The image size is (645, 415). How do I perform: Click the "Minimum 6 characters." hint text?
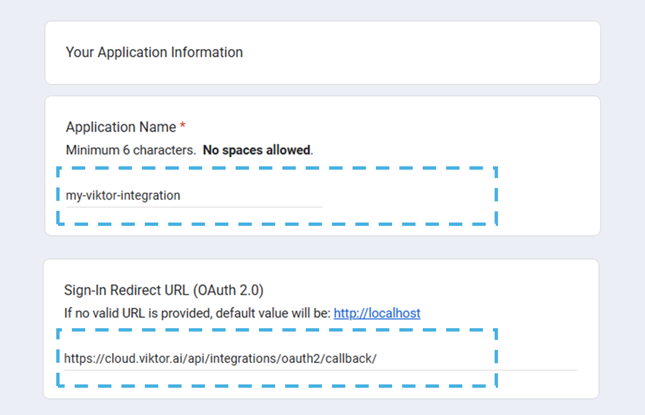[x=130, y=150]
